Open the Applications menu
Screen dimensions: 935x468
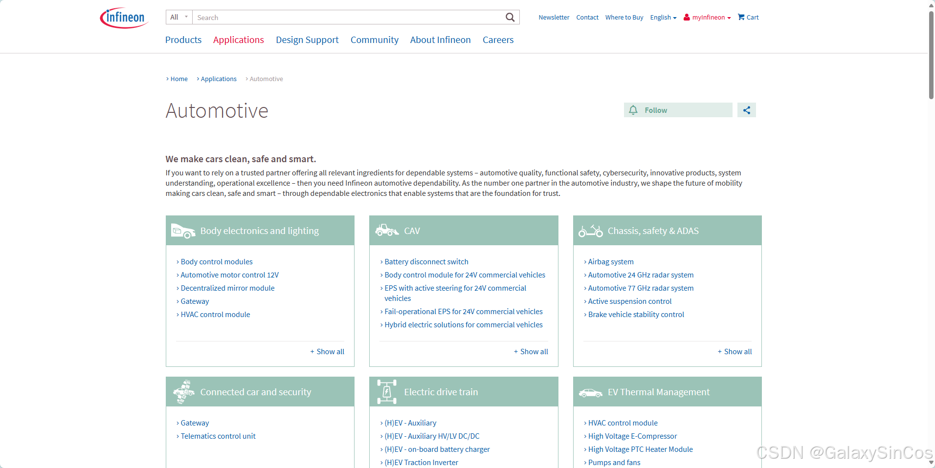pos(239,40)
